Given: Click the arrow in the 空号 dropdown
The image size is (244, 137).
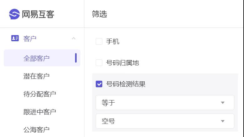Looking at the screenshot, I should tap(223, 121).
